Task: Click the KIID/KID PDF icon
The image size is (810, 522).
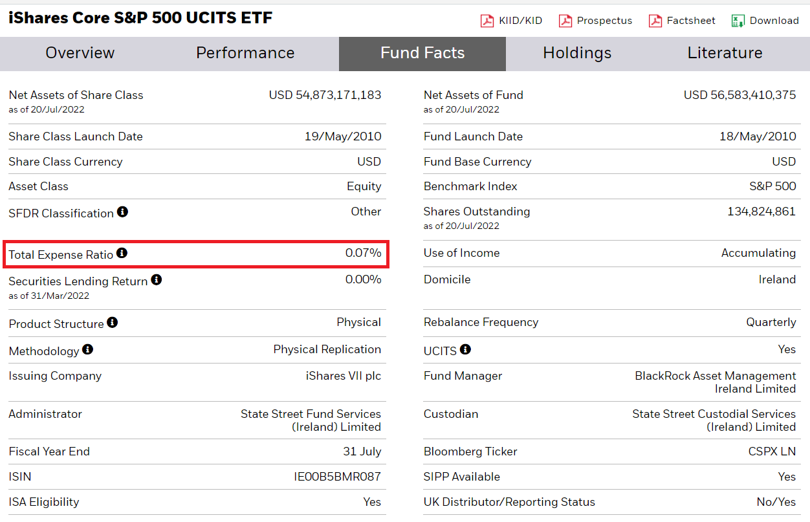Action: coord(487,21)
